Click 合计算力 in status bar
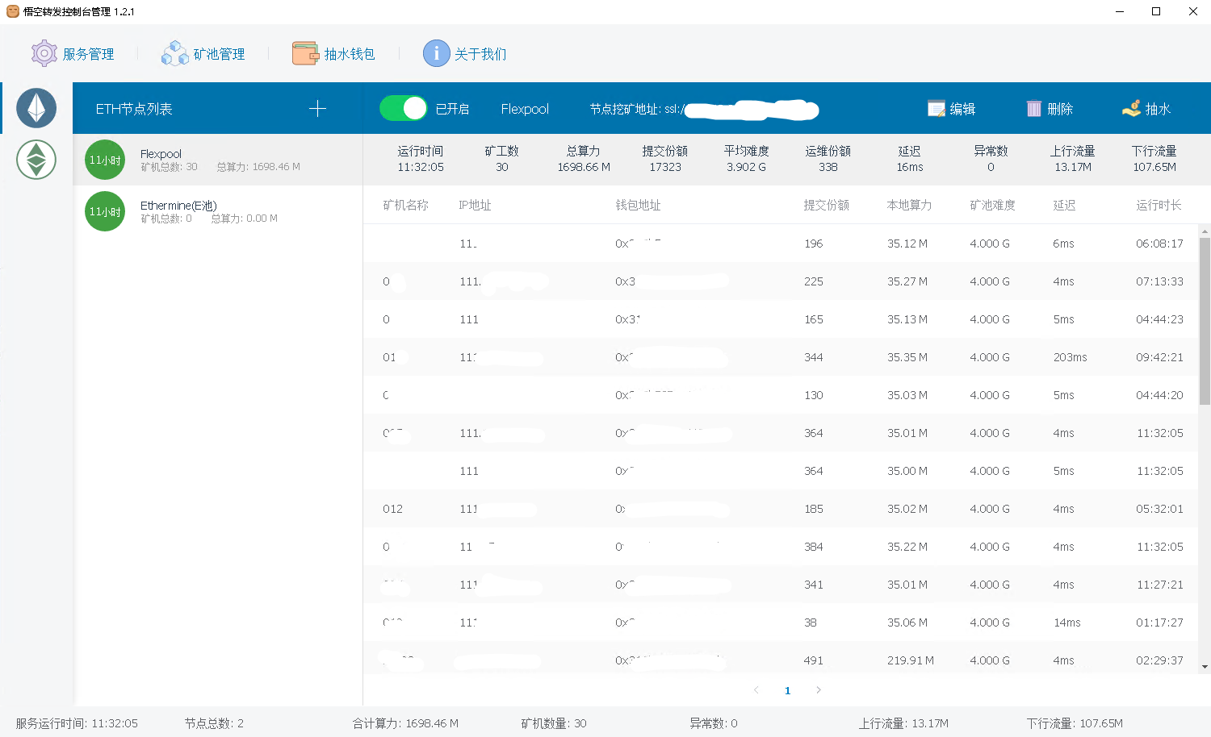 coord(405,723)
